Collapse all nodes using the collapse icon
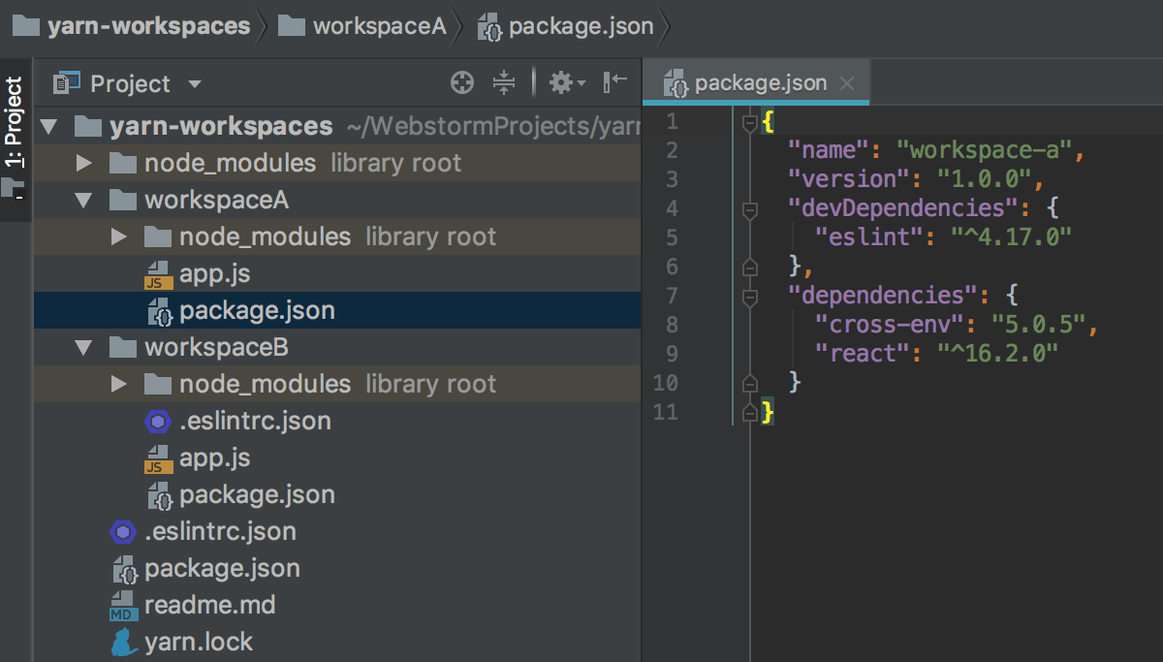Viewport: 1163px width, 662px height. 504,82
